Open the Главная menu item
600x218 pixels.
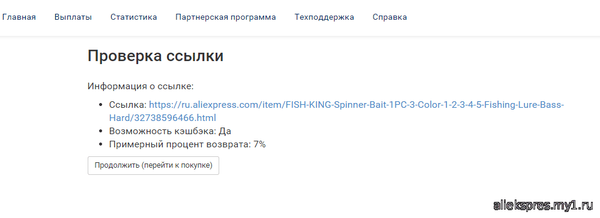coord(19,17)
